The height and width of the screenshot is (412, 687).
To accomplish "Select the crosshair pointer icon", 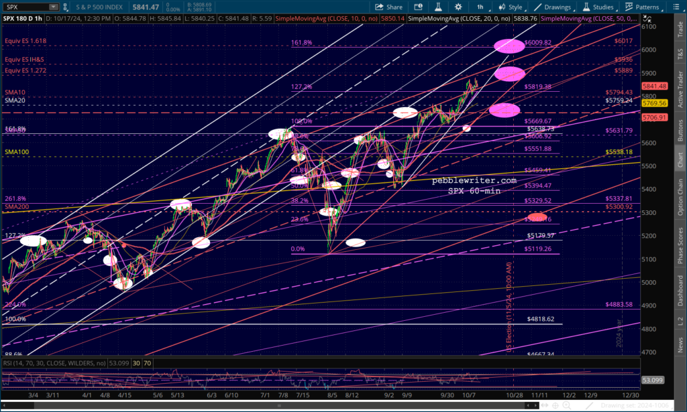I will pyautogui.click(x=555, y=405).
